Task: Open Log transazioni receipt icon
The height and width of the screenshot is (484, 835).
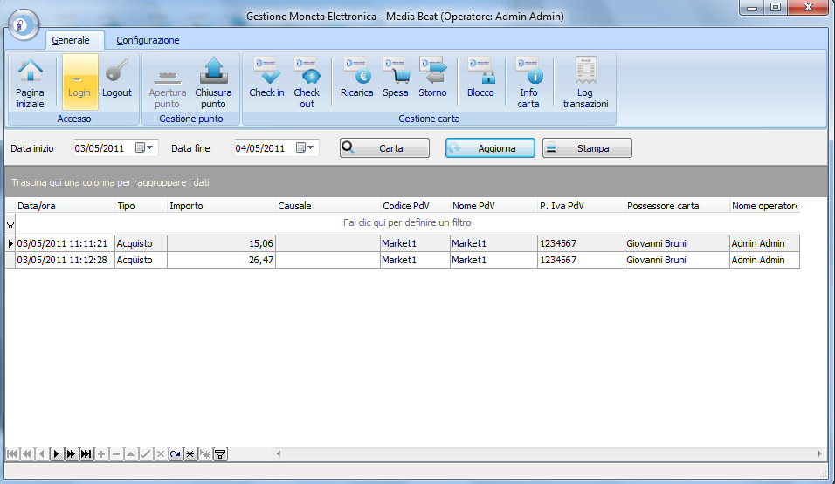Action: 586,83
